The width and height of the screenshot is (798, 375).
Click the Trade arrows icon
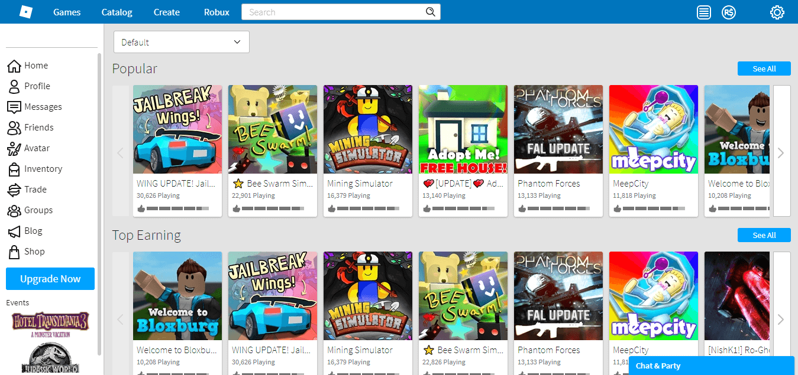(14, 190)
